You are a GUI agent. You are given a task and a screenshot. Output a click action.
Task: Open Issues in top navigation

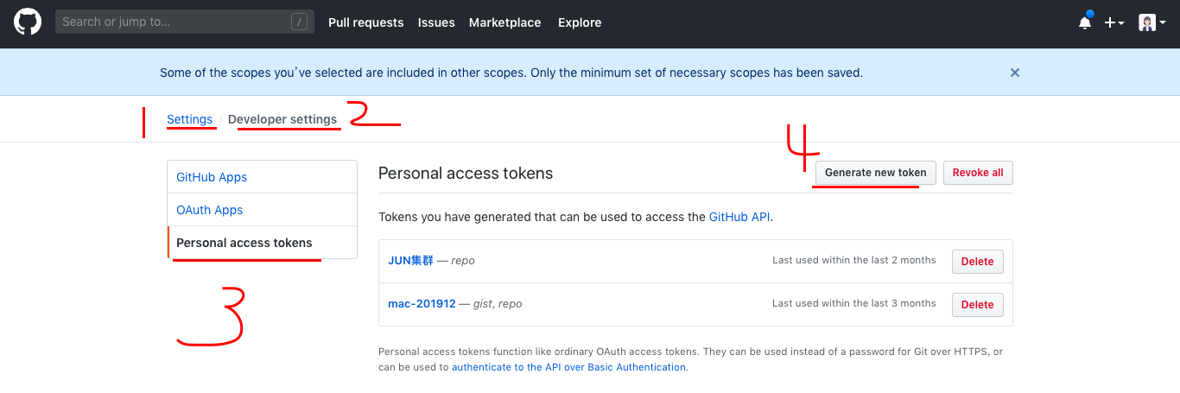(436, 22)
